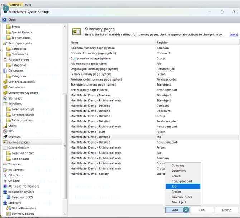240x218 pixels.
Task: Click the Integration services icon
Action: tap(5, 192)
